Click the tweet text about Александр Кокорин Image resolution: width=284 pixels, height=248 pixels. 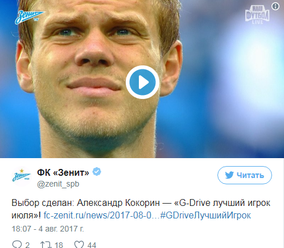click(141, 209)
